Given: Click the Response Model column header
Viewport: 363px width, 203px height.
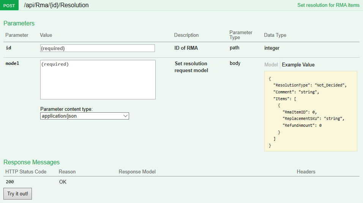Looking at the screenshot, I should 137,172.
